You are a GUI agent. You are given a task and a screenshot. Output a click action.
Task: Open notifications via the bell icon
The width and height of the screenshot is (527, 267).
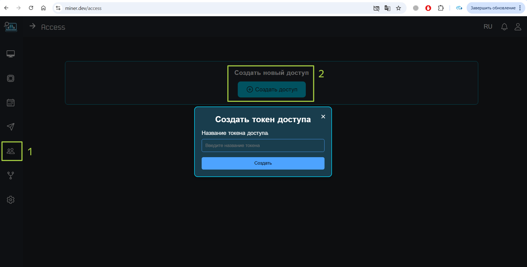pos(504,26)
